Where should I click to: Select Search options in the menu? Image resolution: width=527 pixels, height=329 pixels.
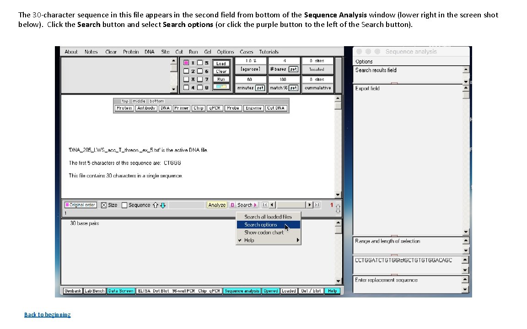click(x=261, y=224)
